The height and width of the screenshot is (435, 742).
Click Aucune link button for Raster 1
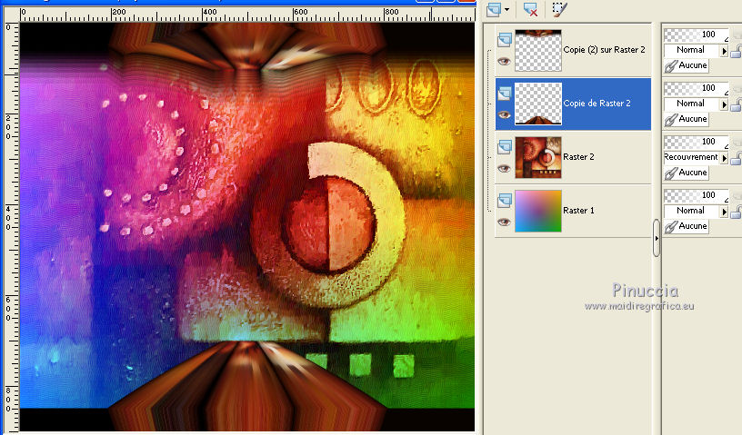(x=687, y=225)
